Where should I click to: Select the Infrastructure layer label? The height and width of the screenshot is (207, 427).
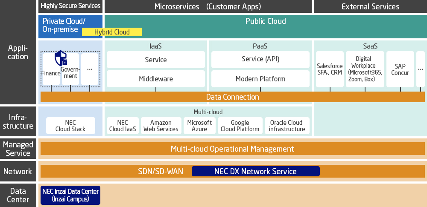[18, 121]
